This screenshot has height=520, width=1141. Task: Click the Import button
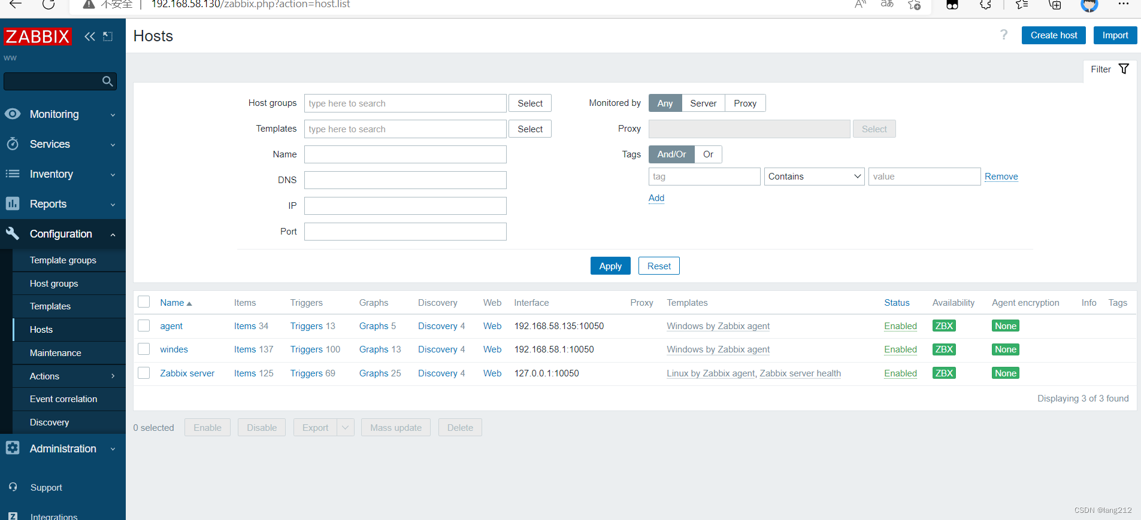(x=1115, y=35)
